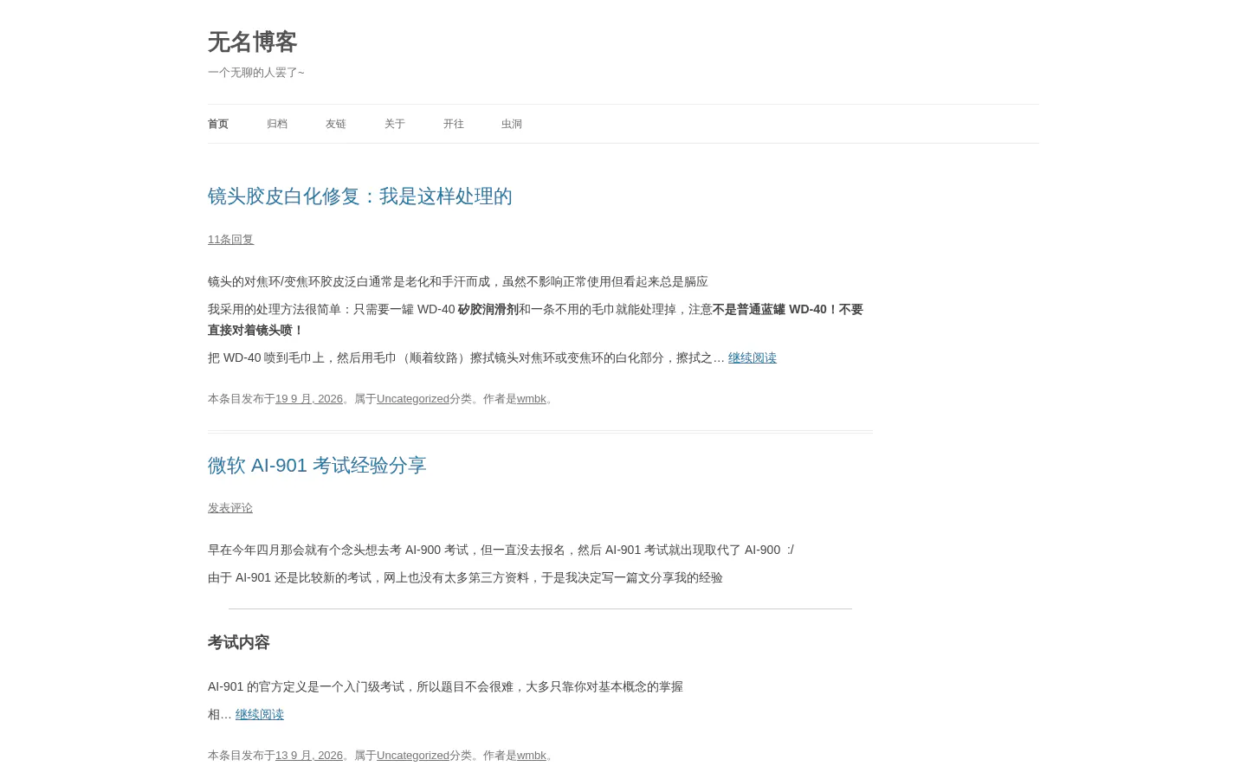Click the 发表评论 link
The width and height of the screenshot is (1247, 779).
(230, 508)
